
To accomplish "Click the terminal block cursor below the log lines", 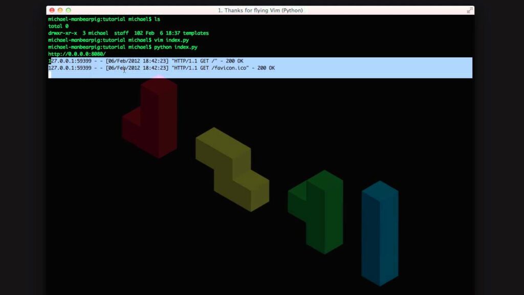I will [x=50, y=75].
